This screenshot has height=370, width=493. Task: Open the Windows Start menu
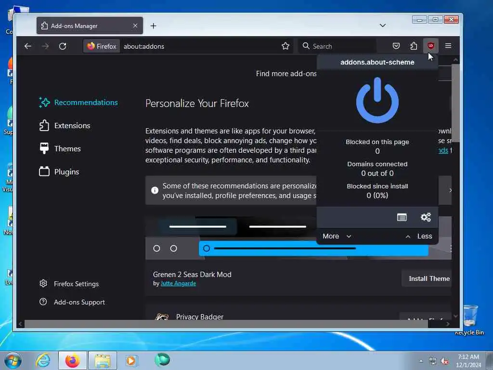coord(13,360)
